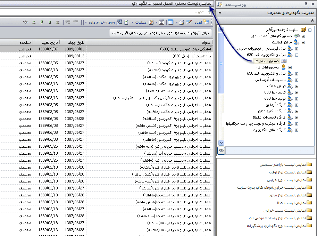The image size is (317, 236).
Task: Click the edit pencil icon in the toolbar
Action: click(189, 22)
